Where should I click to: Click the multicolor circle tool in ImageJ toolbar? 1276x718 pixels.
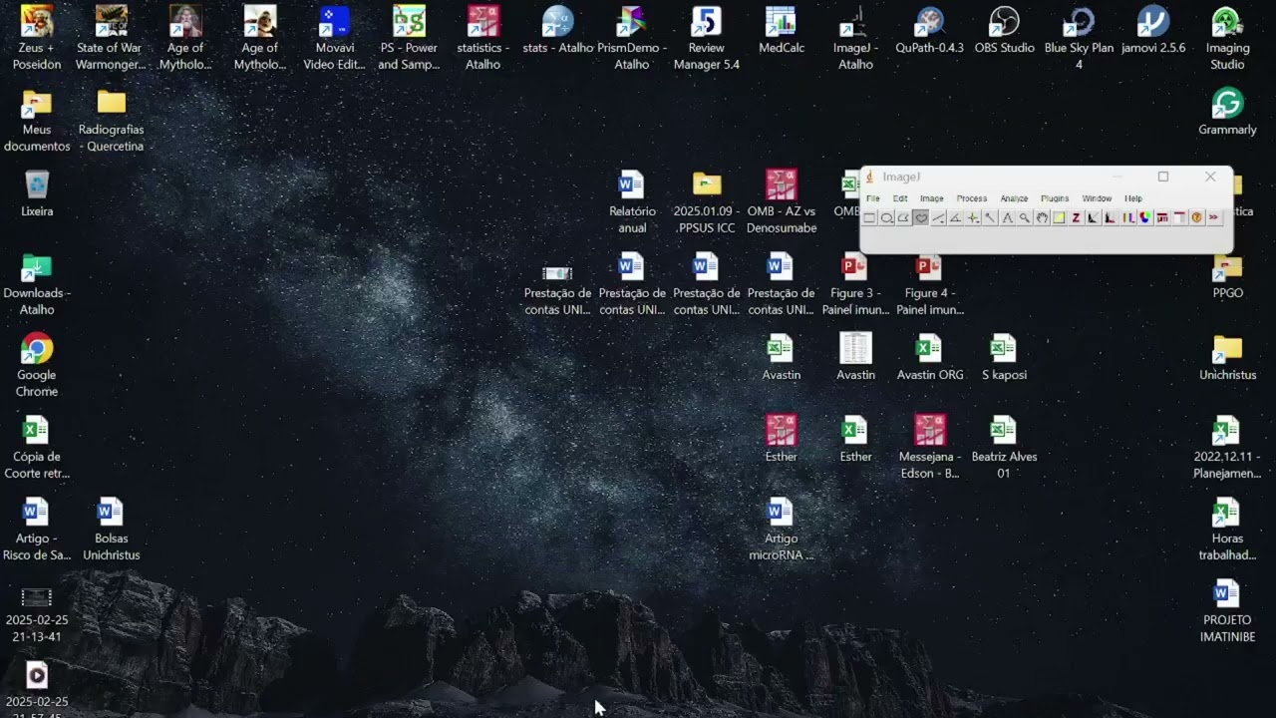click(x=1145, y=217)
